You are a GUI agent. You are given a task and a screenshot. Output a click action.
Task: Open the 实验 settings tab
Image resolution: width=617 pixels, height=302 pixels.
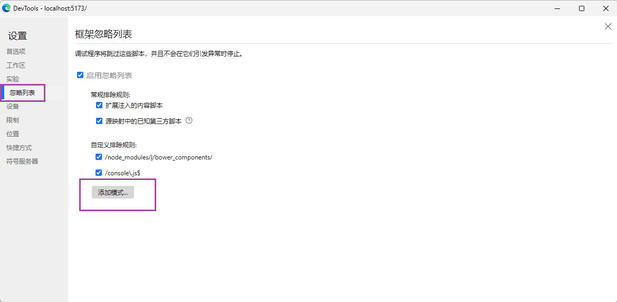(13, 79)
